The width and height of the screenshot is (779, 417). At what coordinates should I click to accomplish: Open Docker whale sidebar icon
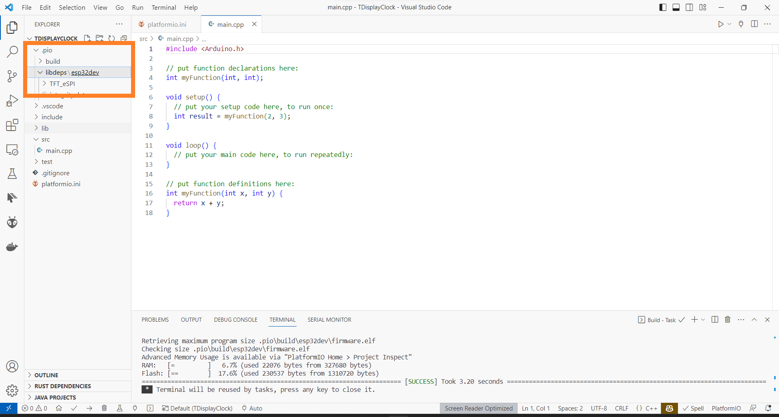click(12, 247)
